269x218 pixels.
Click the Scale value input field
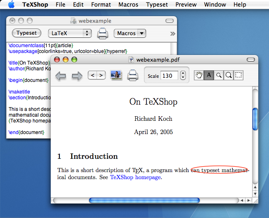click(169, 76)
